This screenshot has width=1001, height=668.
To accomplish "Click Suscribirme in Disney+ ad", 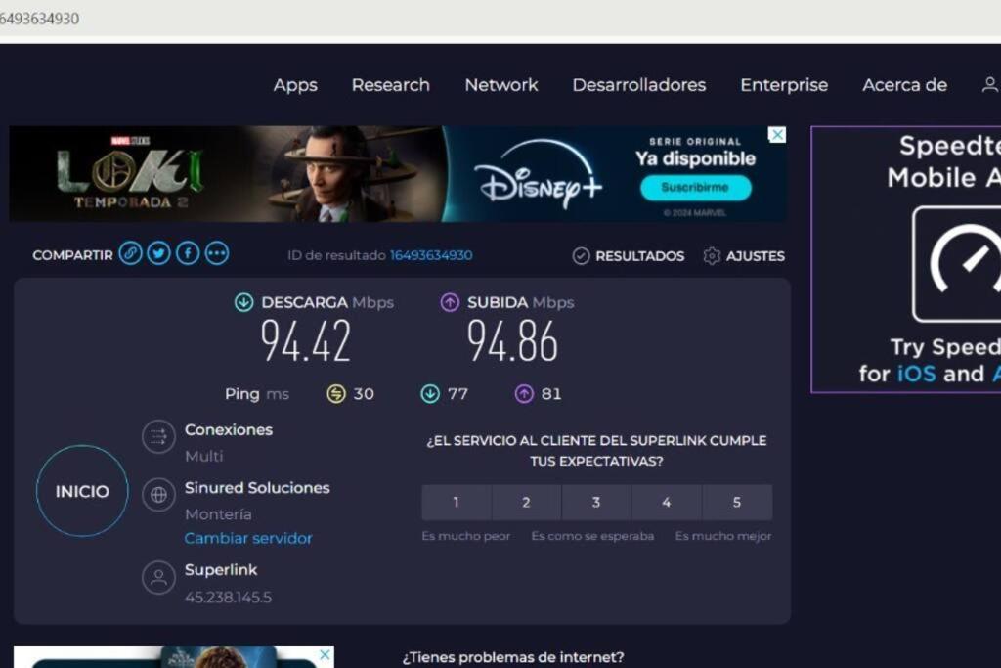I will pyautogui.click(x=696, y=188).
